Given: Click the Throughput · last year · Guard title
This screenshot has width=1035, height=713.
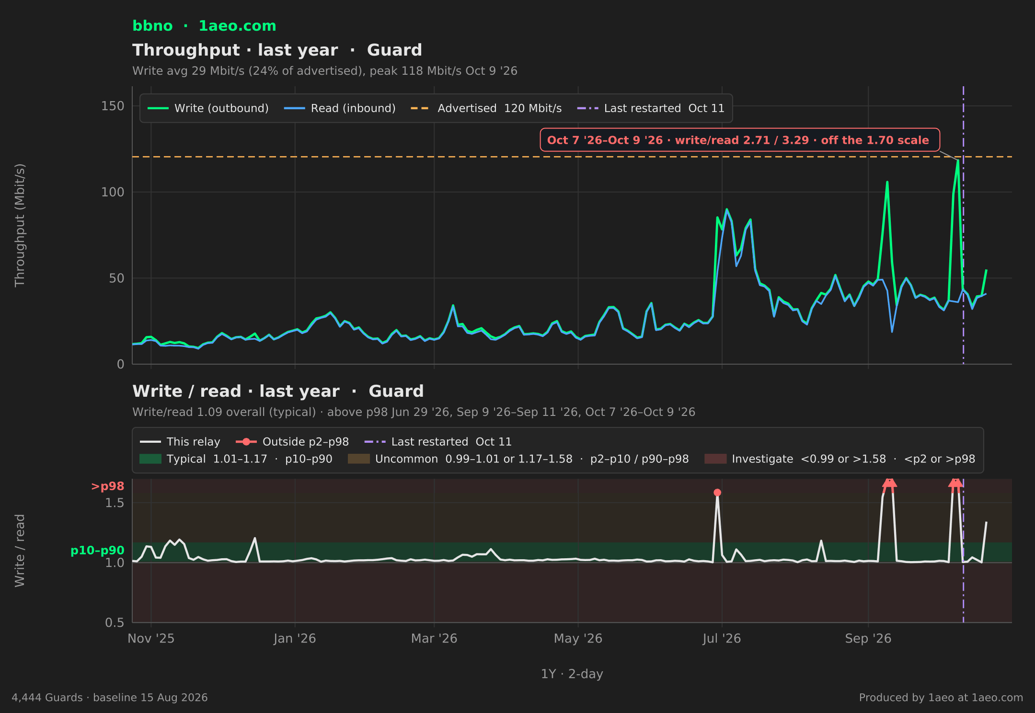Looking at the screenshot, I should point(277,50).
